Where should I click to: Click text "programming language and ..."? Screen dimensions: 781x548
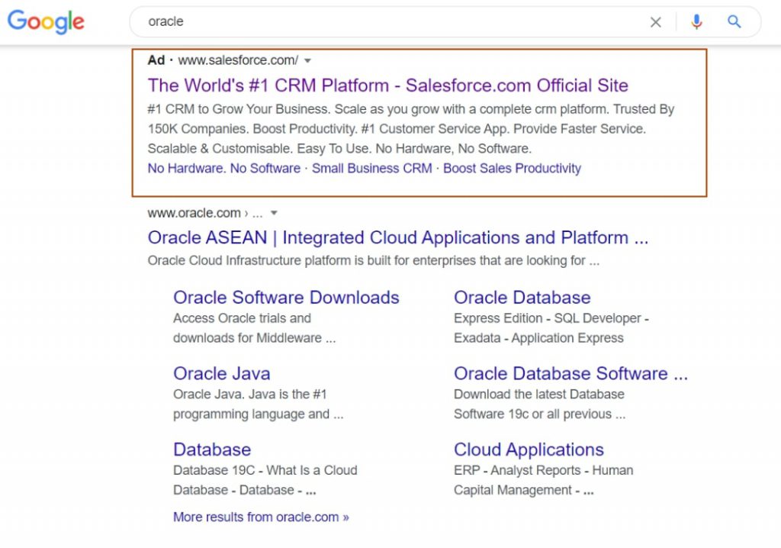point(259,414)
